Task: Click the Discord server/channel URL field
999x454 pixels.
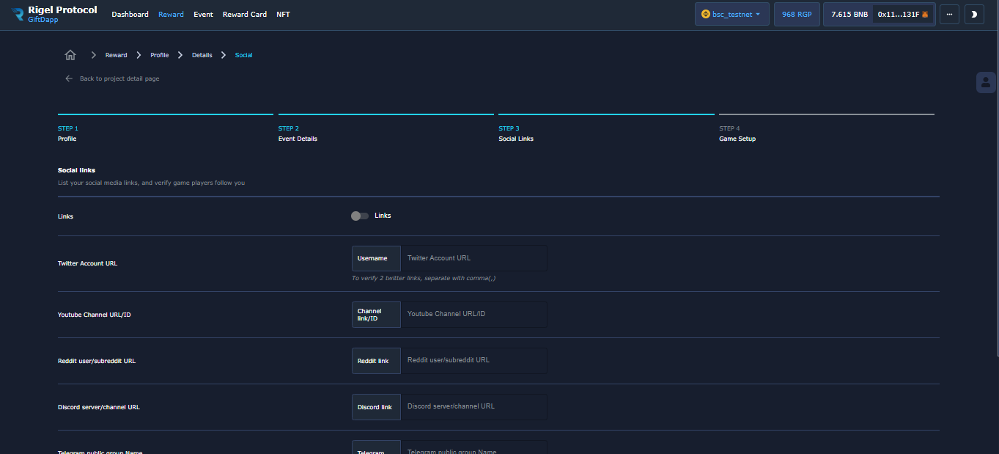Action: [x=473, y=406]
